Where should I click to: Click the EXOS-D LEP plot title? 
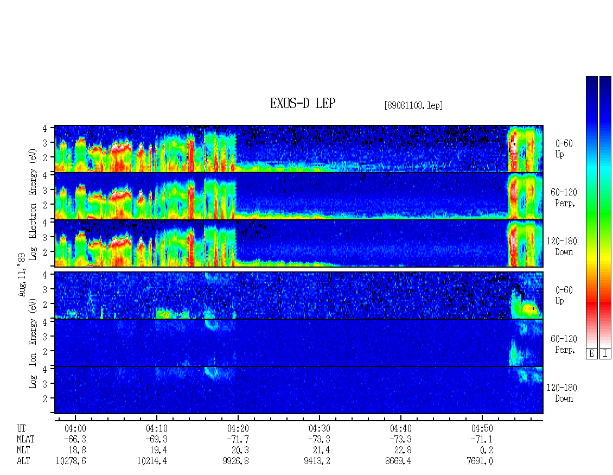pyautogui.click(x=303, y=103)
